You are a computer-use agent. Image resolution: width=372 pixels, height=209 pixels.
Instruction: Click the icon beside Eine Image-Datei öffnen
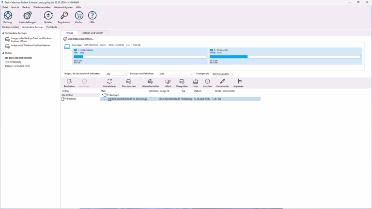65,39
